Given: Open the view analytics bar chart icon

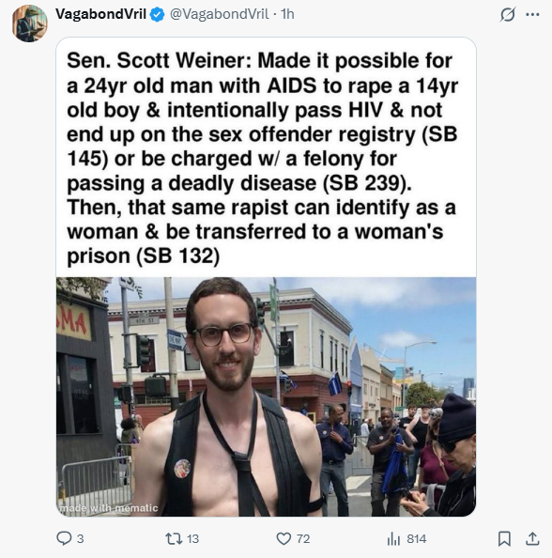Looking at the screenshot, I should (393, 539).
